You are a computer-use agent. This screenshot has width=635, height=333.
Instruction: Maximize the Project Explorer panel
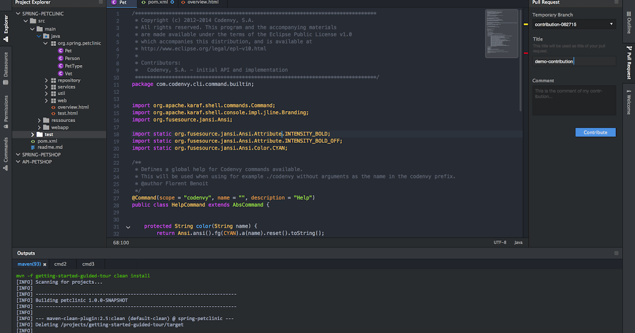[101, 3]
